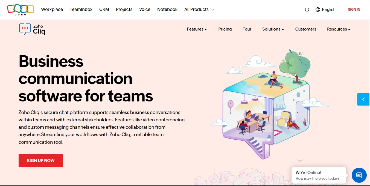Click the isometric office illustration
The width and height of the screenshot is (370, 186).
[x=269, y=105]
